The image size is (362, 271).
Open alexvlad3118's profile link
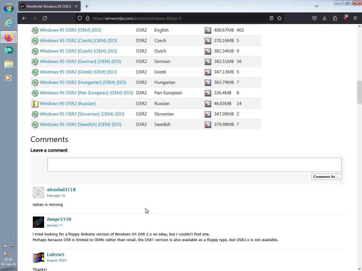tap(61, 189)
